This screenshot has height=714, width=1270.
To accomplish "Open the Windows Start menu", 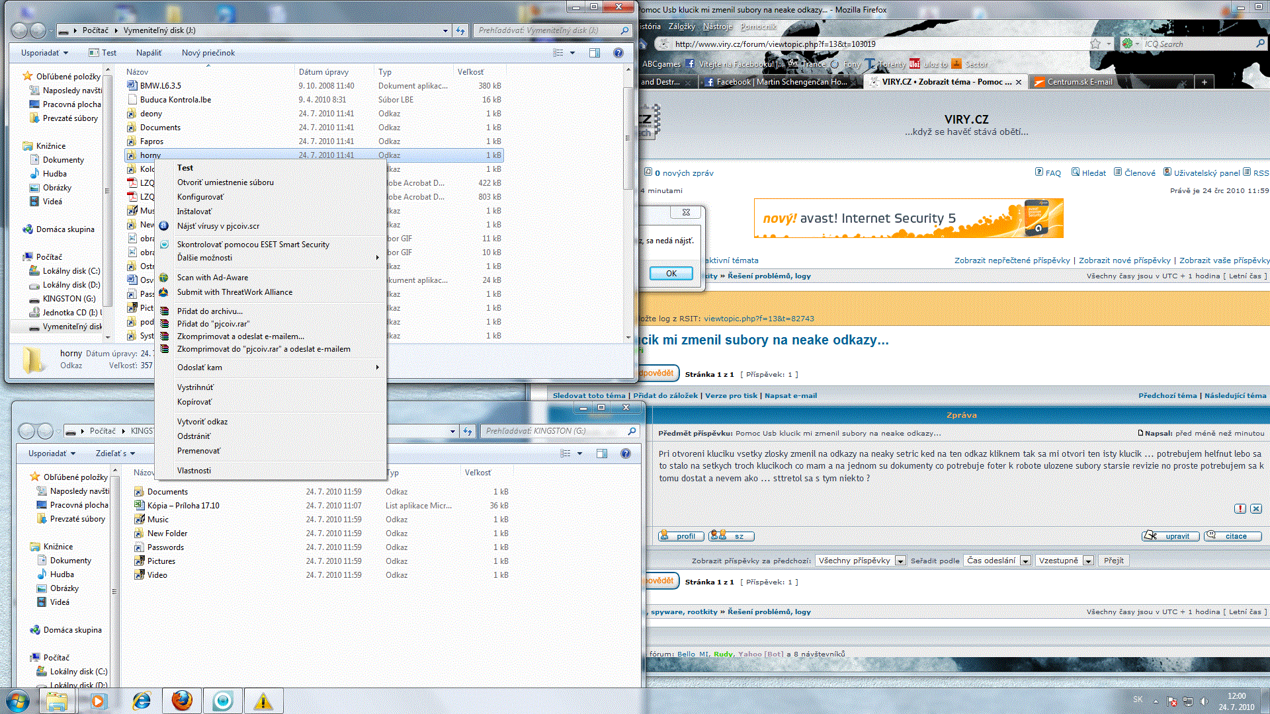I will [18, 701].
